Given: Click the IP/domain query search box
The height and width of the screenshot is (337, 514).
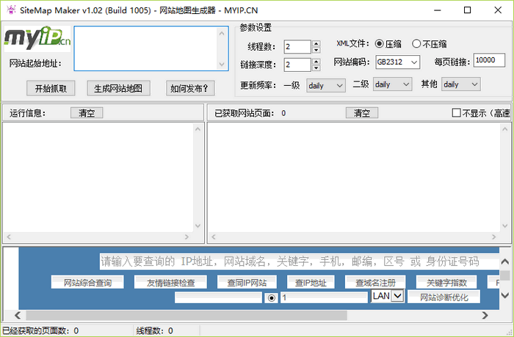Looking at the screenshot, I should click(300, 261).
